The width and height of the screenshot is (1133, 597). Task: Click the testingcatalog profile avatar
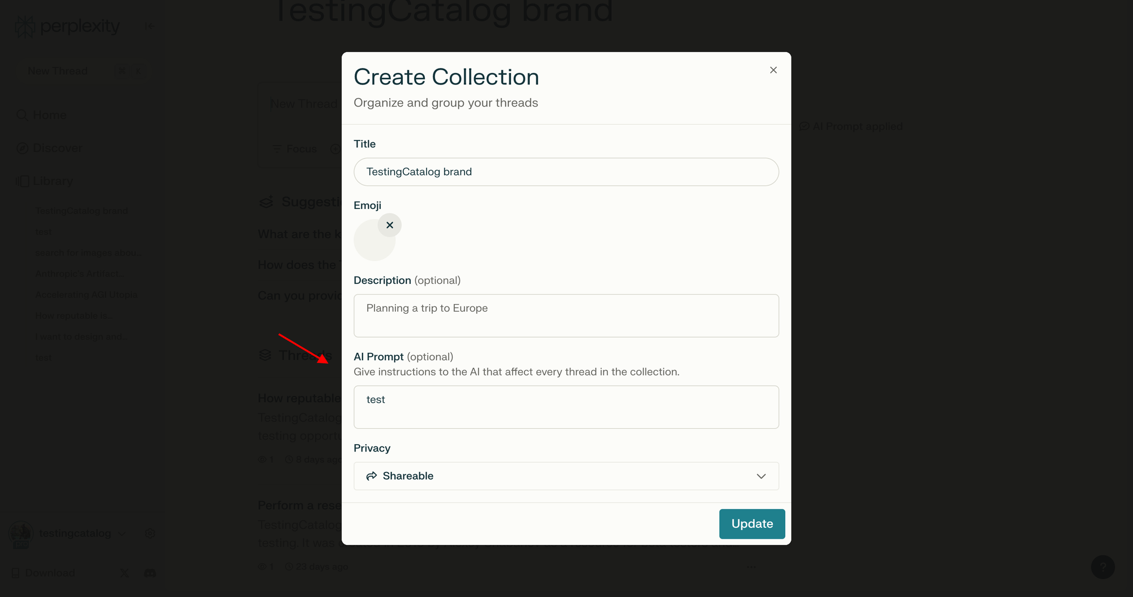pyautogui.click(x=21, y=534)
